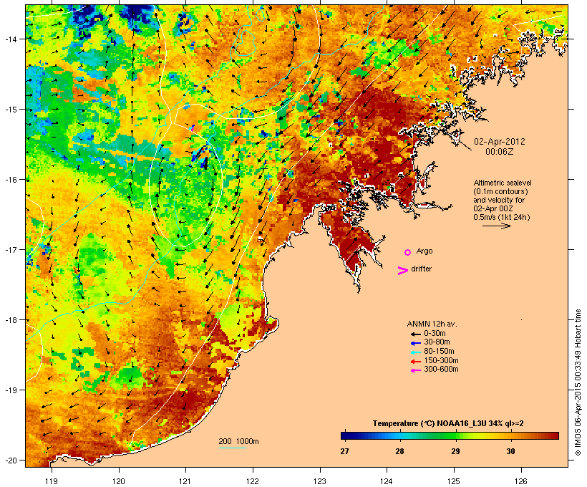This screenshot has width=587, height=487.
Task: Click the longitude label 123
Action: tap(320, 481)
